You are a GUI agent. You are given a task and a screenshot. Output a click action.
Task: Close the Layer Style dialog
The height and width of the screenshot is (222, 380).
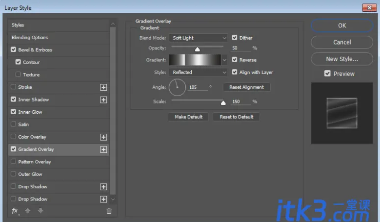point(369,7)
